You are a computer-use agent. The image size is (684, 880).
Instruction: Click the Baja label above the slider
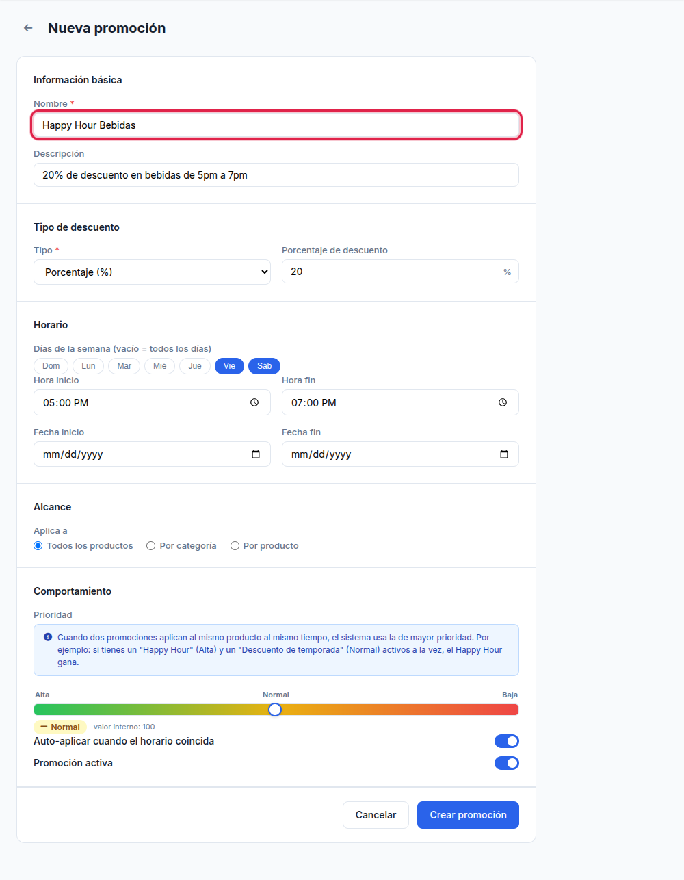pos(510,695)
